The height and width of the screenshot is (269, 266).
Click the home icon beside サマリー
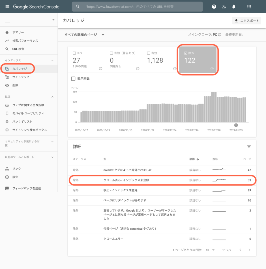click(x=7, y=32)
